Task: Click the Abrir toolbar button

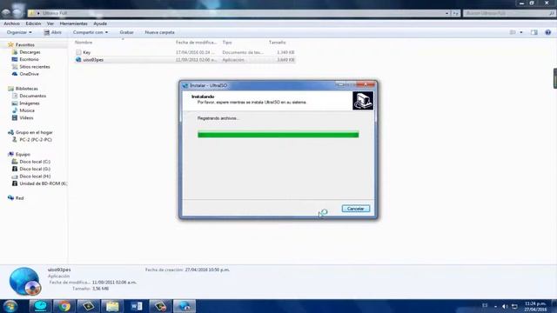Action: [52, 32]
